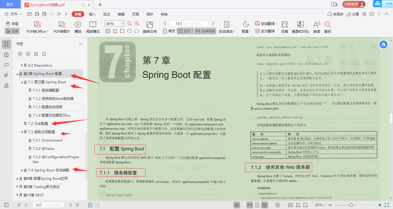This screenshot has height=209, width=393.
Task: Redo the last action with redo arrow
Action: [59, 14]
